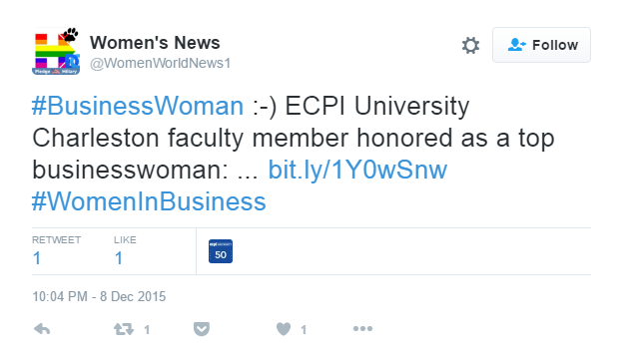Retweet using the retweet arrows icon
Image resolution: width=625 pixels, height=363 pixels.
coord(124,329)
